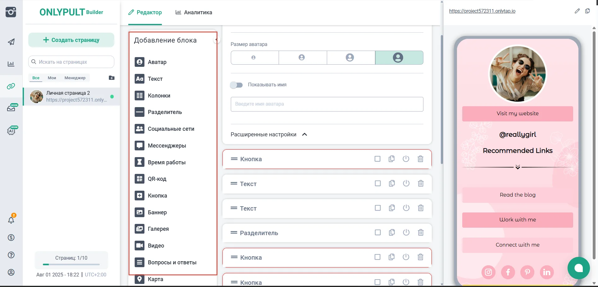The height and width of the screenshot is (287, 598).
Task: Tick the checkbox on the Разделитель row
Action: pos(378,233)
